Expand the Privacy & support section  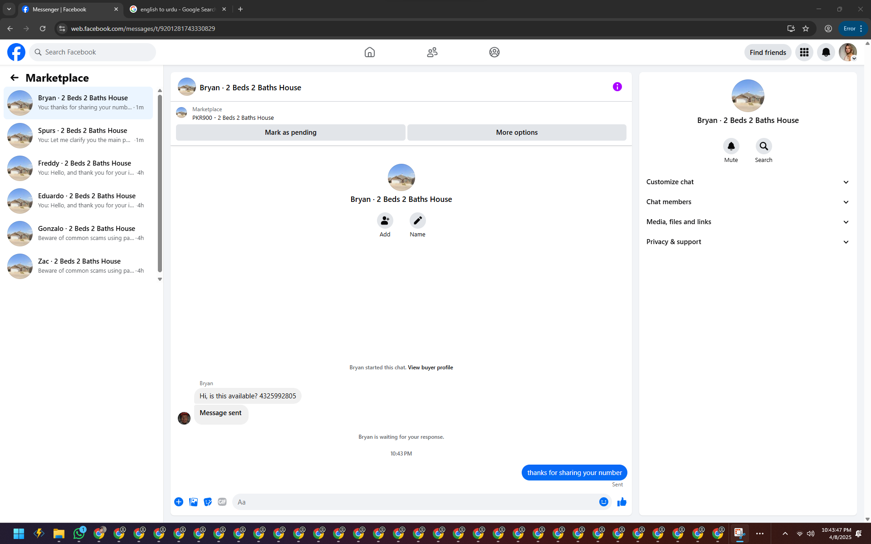click(747, 242)
